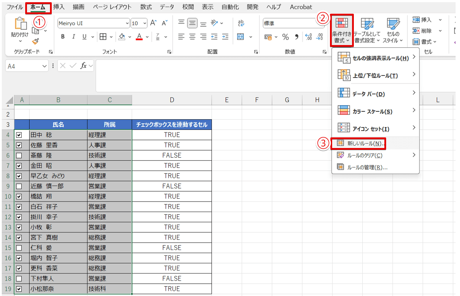This screenshot has width=460, height=296.
Task: Increase decimal places
Action: 308,37
